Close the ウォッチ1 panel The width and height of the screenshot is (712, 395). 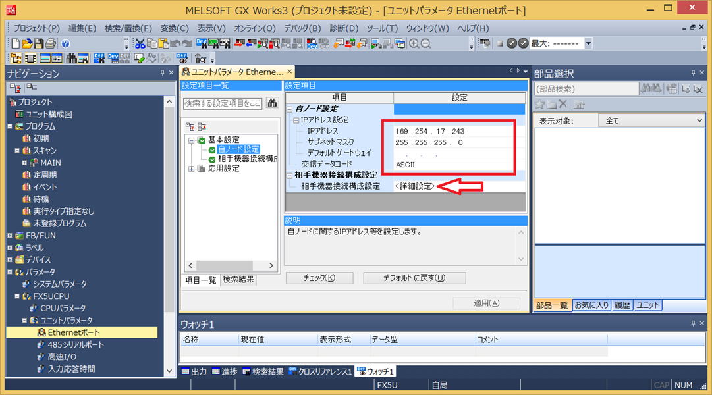click(x=702, y=323)
